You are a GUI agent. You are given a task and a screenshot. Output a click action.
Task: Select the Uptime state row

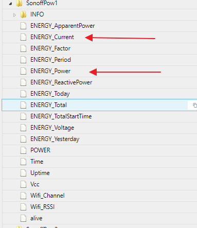click(100, 173)
